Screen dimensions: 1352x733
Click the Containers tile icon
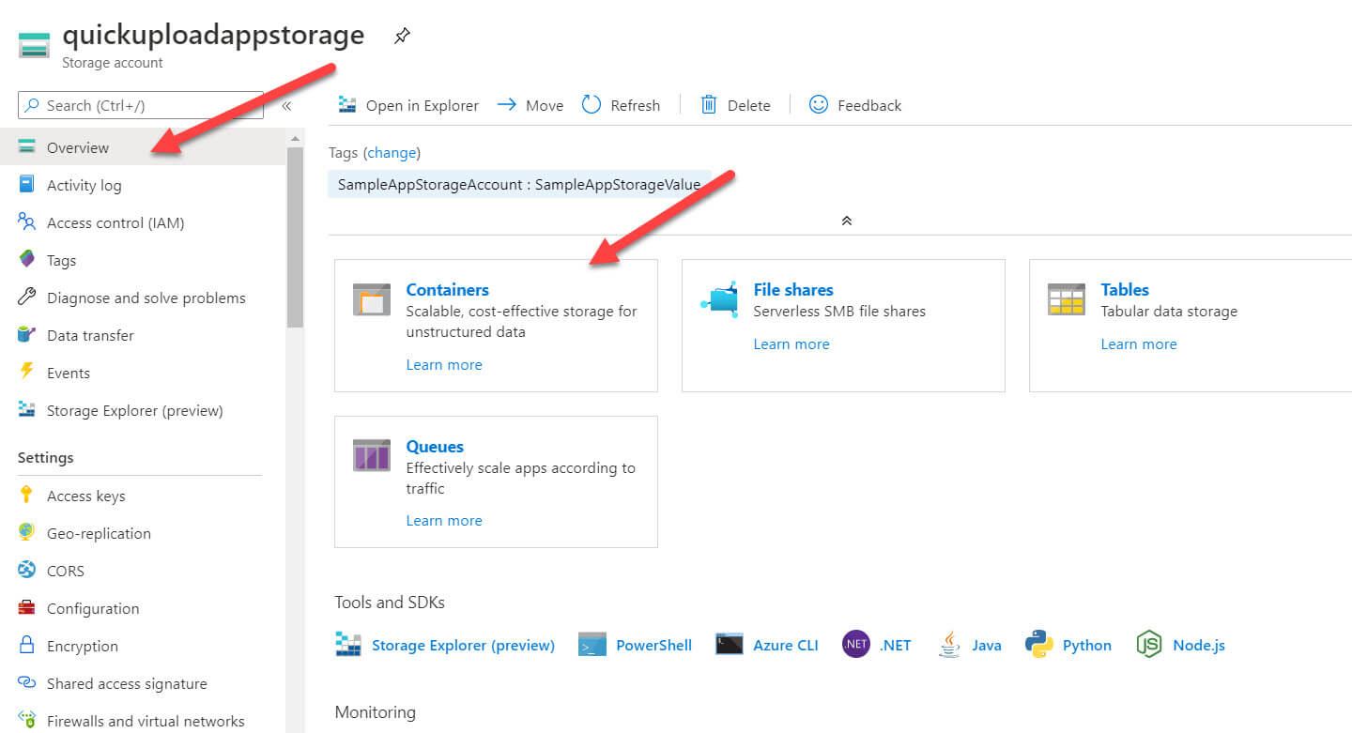coord(371,299)
